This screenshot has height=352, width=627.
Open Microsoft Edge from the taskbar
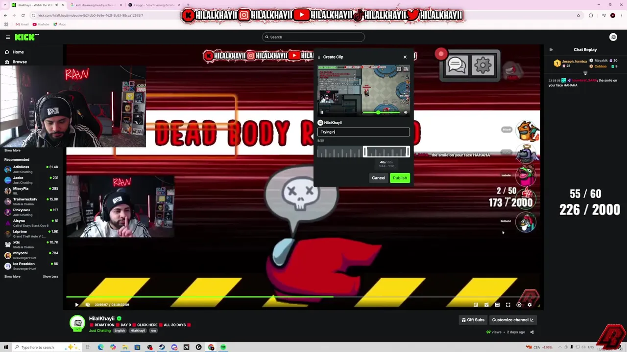(100, 348)
